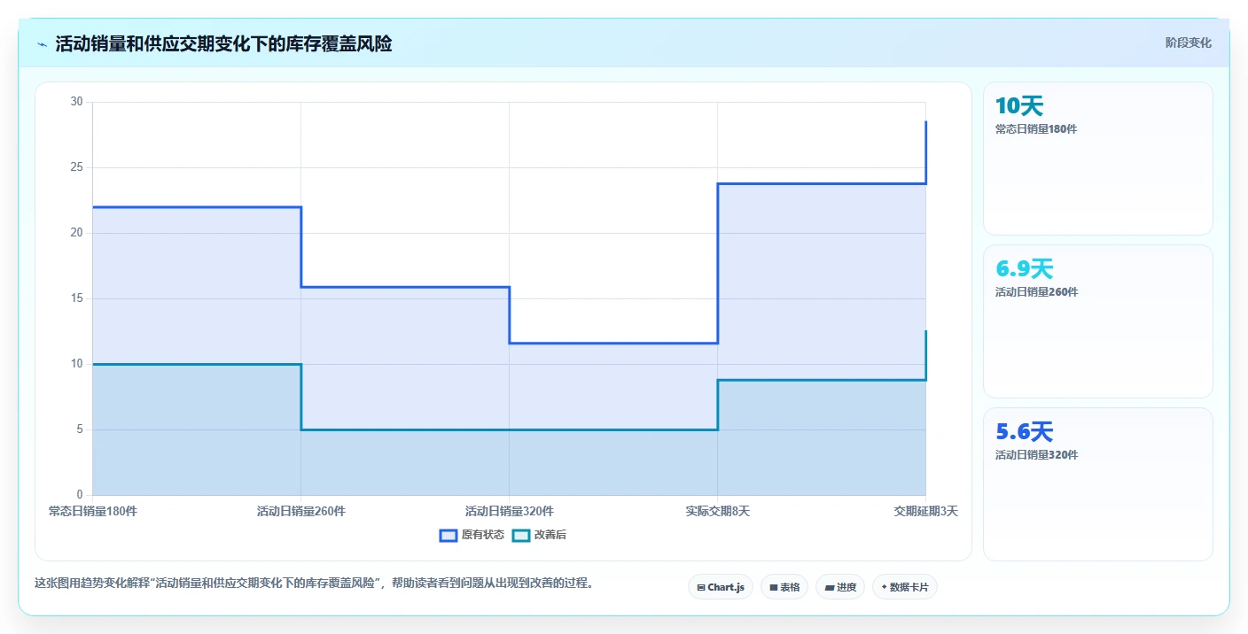The image size is (1248, 634).
Task: Select the Chart.js tag
Action: click(721, 587)
